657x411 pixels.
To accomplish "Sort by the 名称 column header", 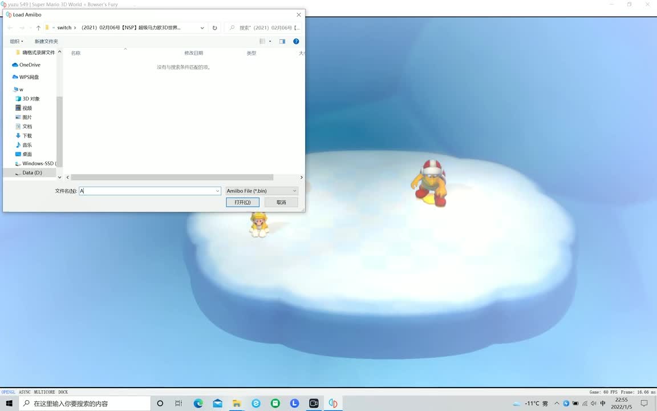I will (x=76, y=53).
